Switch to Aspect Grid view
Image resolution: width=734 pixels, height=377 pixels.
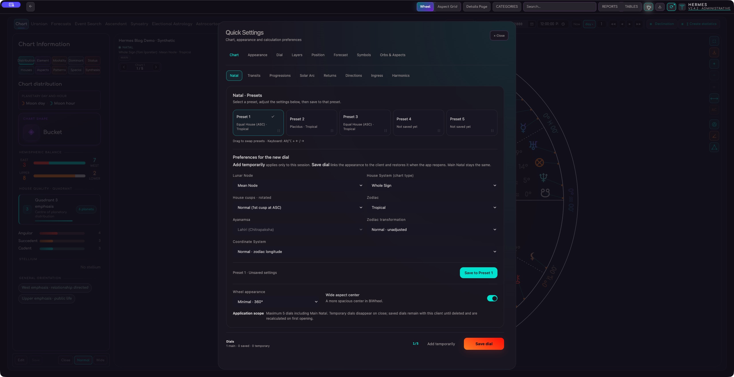tap(447, 7)
